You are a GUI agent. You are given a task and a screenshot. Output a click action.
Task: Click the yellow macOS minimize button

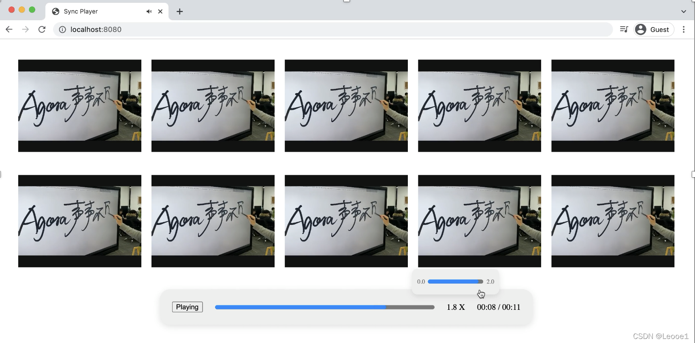point(22,10)
